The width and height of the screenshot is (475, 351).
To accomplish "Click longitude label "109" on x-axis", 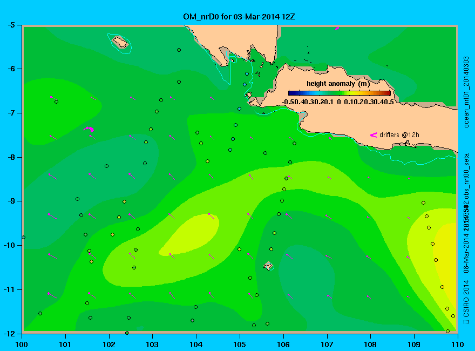I will coord(414,345).
